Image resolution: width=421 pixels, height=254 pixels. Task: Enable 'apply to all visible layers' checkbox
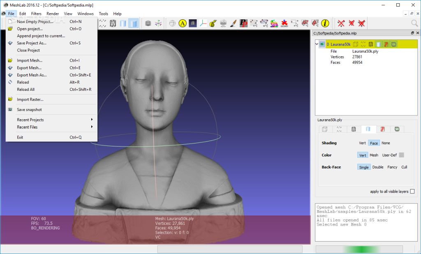(x=412, y=192)
